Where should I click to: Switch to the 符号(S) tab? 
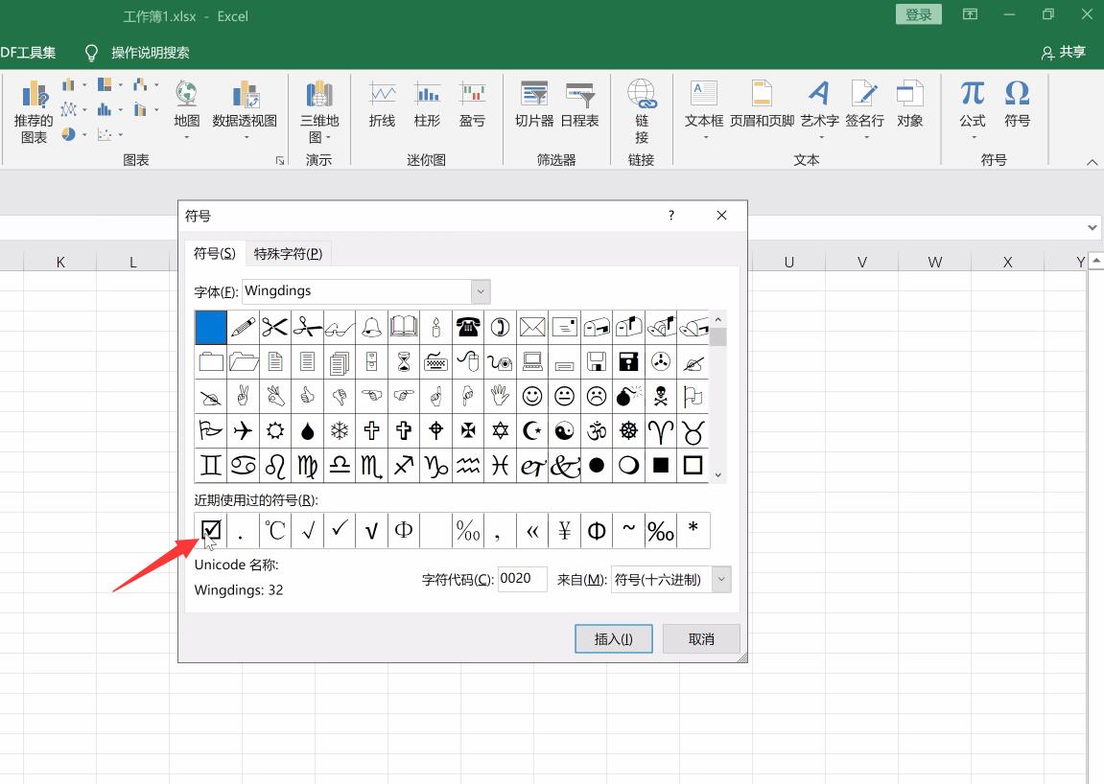(215, 253)
